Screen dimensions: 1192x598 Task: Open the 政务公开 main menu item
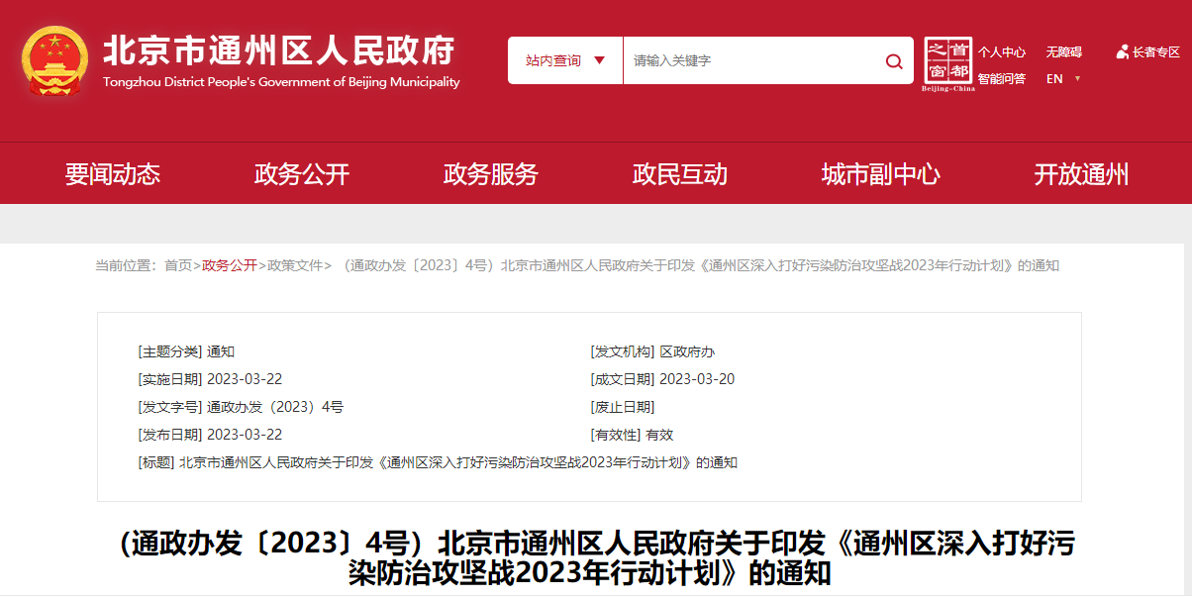tap(302, 175)
